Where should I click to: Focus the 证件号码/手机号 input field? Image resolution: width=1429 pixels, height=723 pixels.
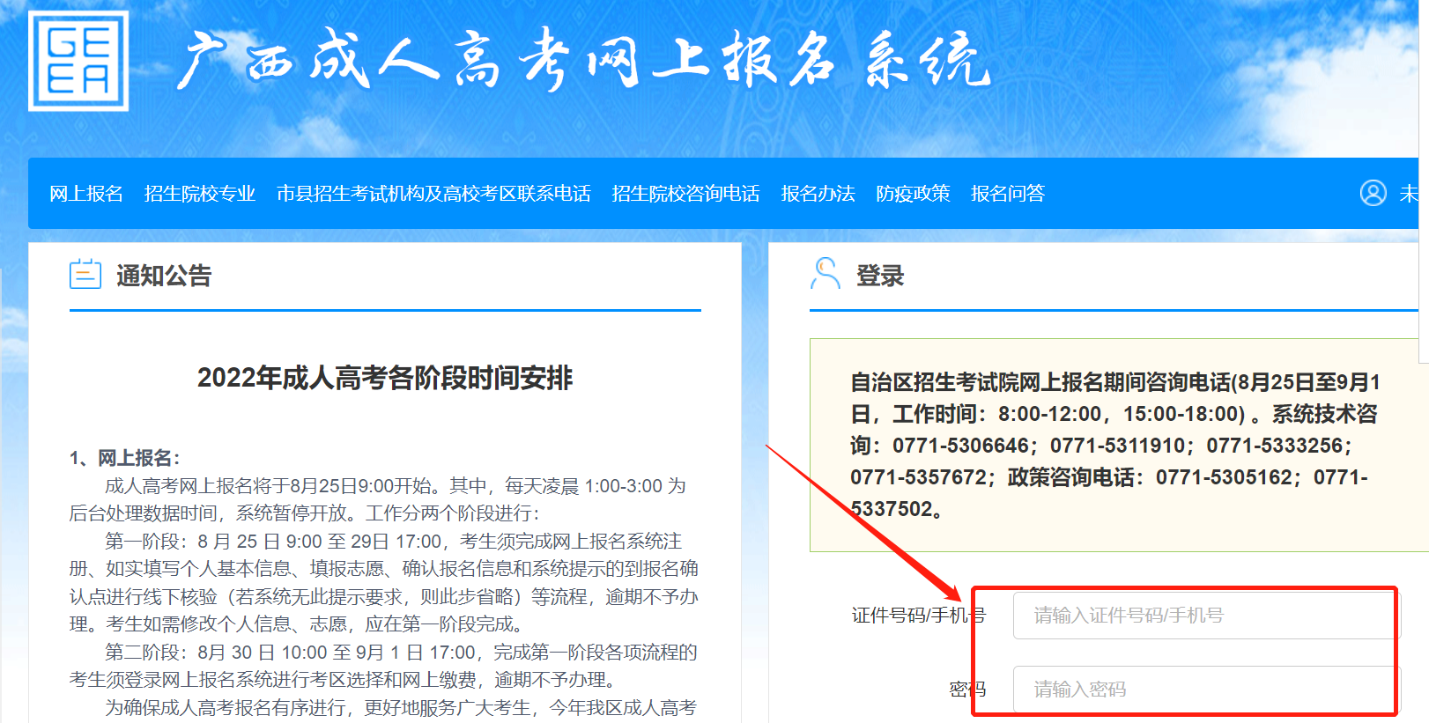[1206, 616]
